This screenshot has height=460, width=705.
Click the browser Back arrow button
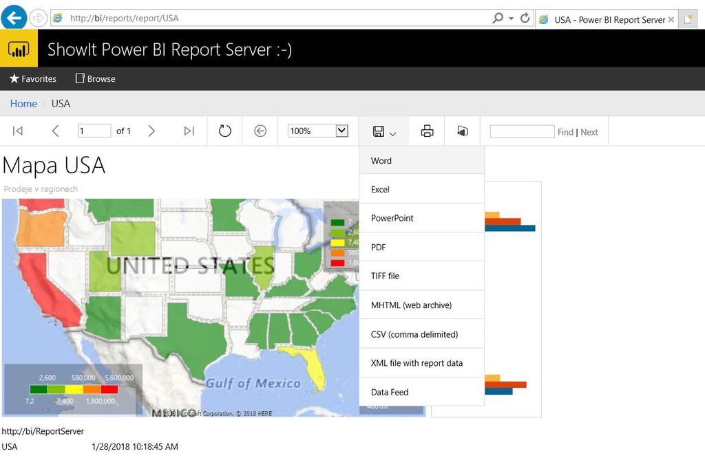pos(14,17)
